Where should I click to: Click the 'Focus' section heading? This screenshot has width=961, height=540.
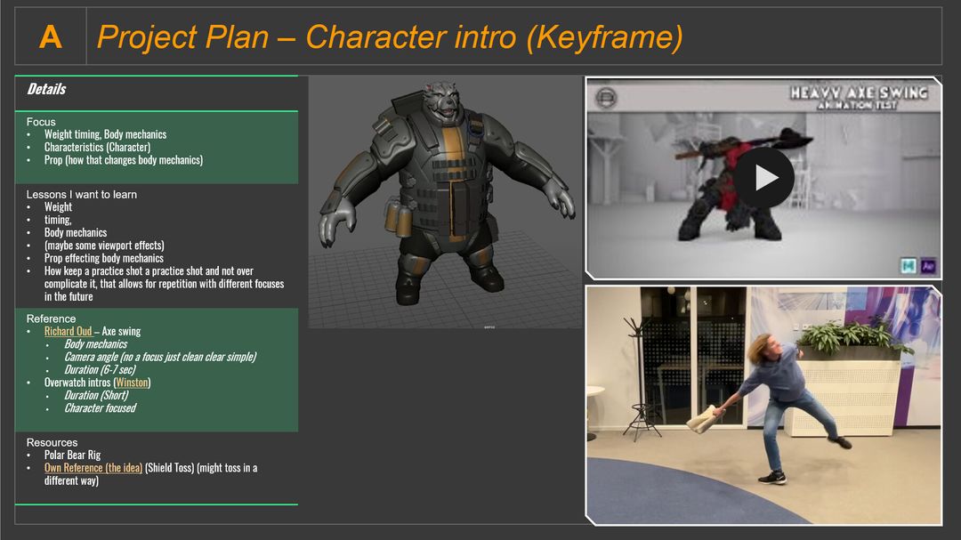point(41,122)
